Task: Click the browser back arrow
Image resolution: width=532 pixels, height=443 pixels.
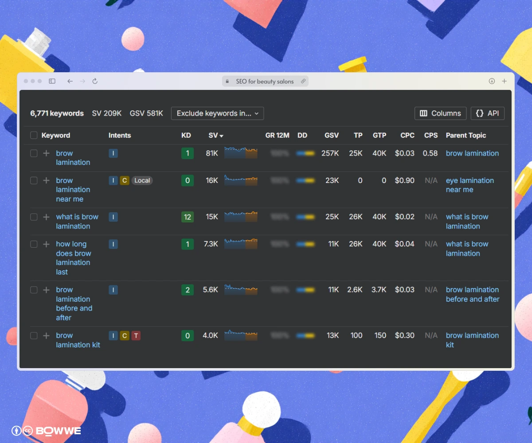Action: [70, 81]
